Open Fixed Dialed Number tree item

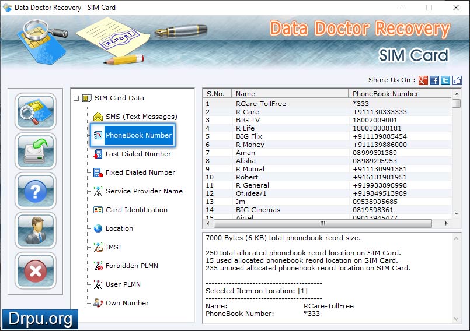(140, 172)
